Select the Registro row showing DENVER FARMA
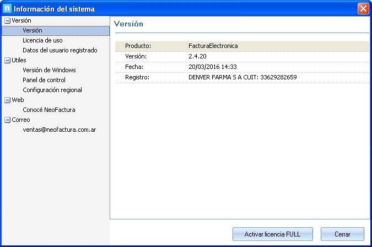Viewport: 372px width, 247px height. point(242,77)
